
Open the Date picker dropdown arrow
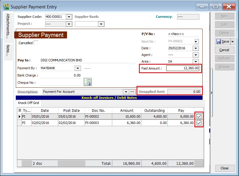point(196,48)
